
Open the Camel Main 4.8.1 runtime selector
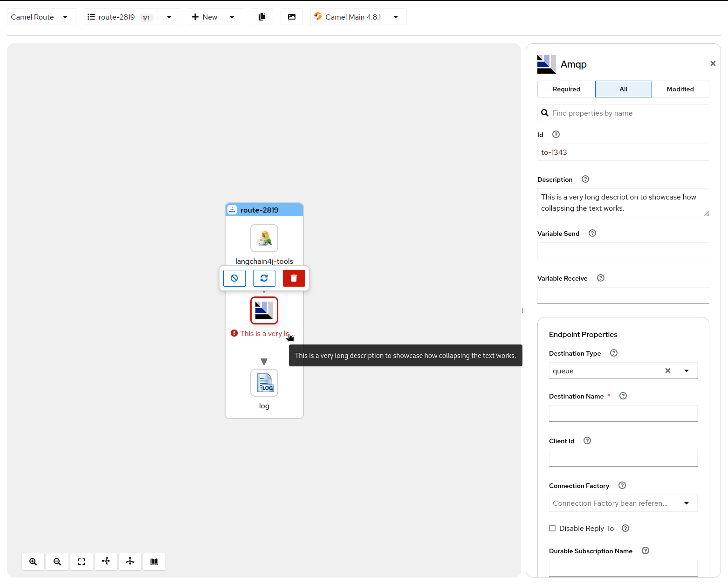click(x=358, y=17)
